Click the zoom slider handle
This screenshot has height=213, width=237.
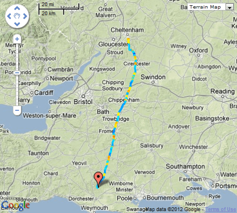(x=17, y=73)
